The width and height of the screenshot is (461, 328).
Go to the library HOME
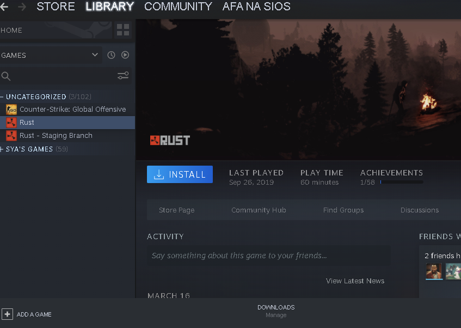click(x=56, y=30)
